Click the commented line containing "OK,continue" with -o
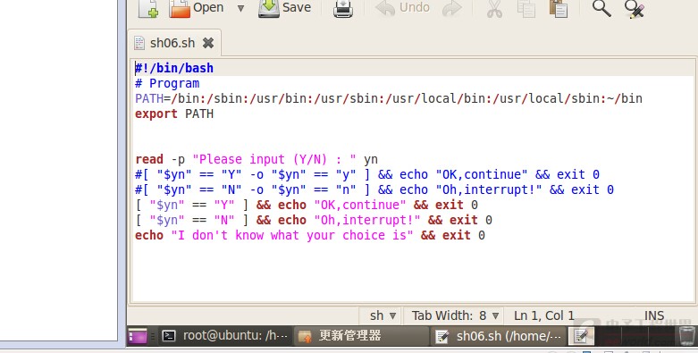Viewport: 698px width, 353px height. (x=367, y=174)
